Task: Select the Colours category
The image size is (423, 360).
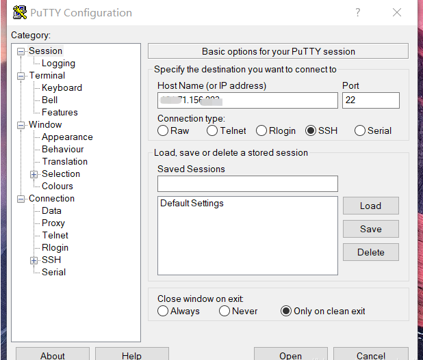Action: point(57,186)
